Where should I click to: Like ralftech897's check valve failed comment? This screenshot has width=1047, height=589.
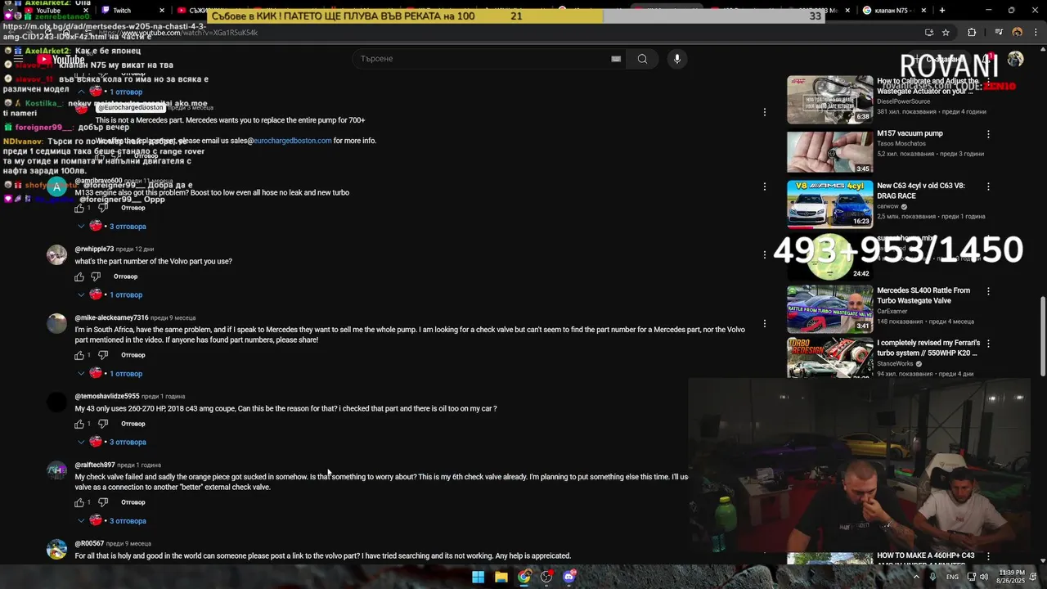(x=79, y=502)
